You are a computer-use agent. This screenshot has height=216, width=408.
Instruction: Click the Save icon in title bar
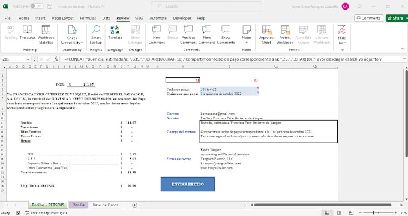(50, 6)
